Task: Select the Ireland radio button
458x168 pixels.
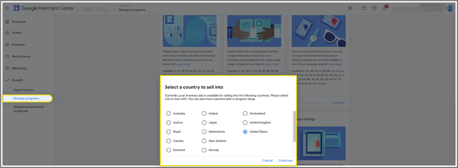Action: point(204,113)
